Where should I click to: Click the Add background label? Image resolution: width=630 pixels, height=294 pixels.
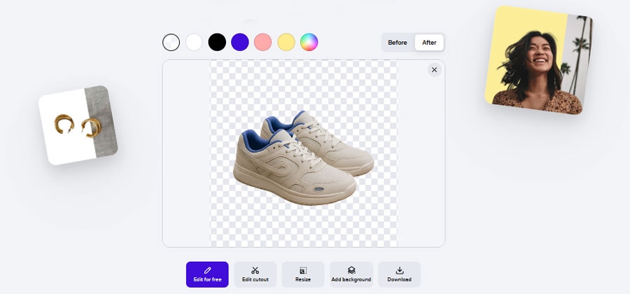click(x=351, y=280)
